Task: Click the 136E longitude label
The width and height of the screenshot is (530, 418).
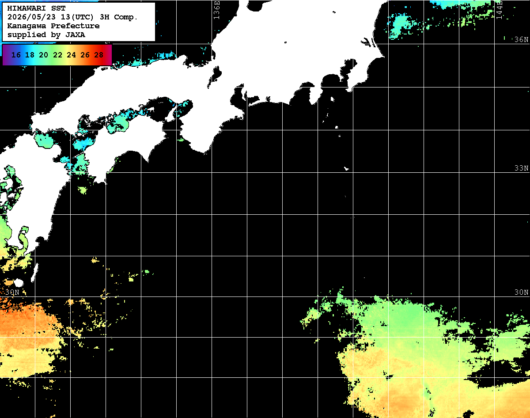Action: [216, 10]
